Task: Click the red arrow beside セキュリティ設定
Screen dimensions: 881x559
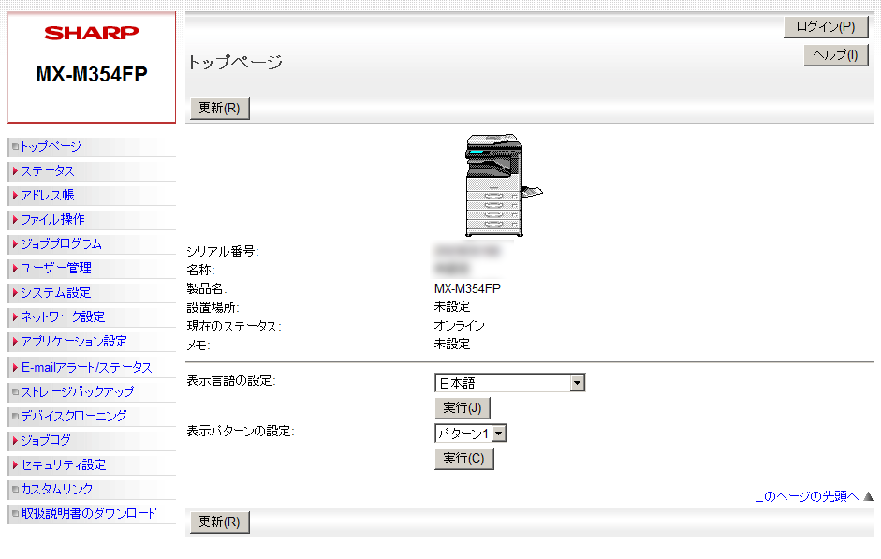Action: [x=16, y=464]
